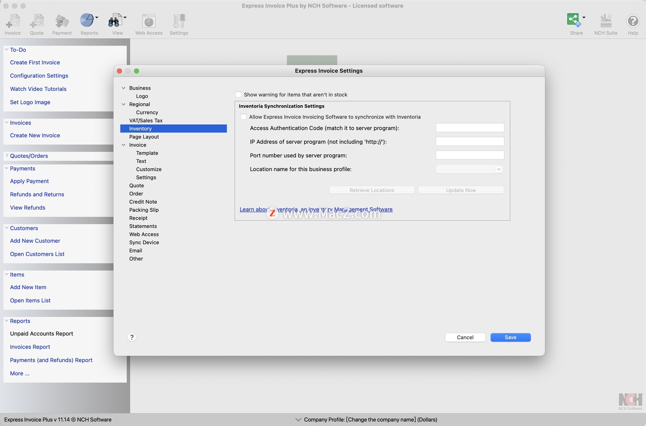
Task: Collapse the To-Do sidebar section
Action: pos(6,49)
